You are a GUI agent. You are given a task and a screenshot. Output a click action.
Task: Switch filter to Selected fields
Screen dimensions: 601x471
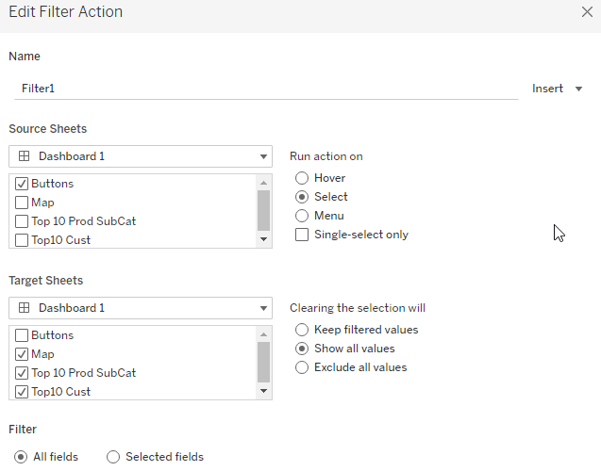pyautogui.click(x=113, y=457)
